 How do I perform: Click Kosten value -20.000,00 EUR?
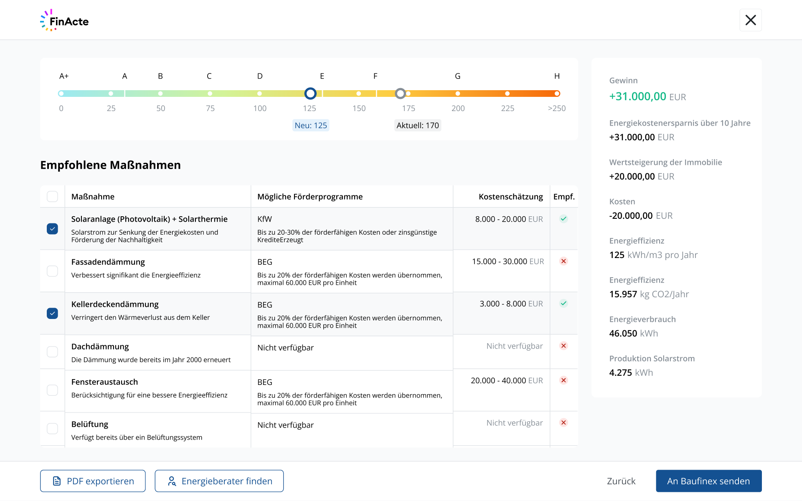pos(641,215)
